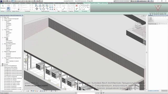Select the Площадка floor plan view

point(8,23)
